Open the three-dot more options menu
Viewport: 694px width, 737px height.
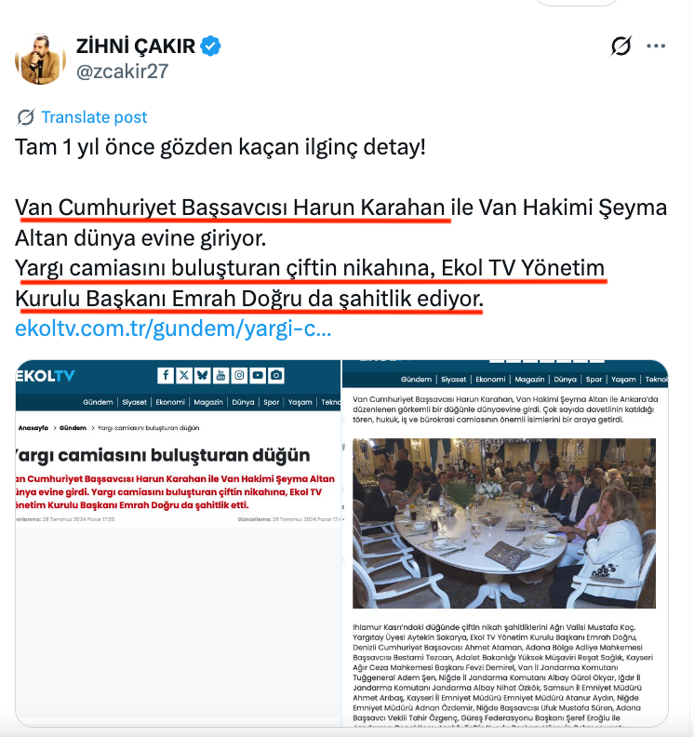click(656, 47)
